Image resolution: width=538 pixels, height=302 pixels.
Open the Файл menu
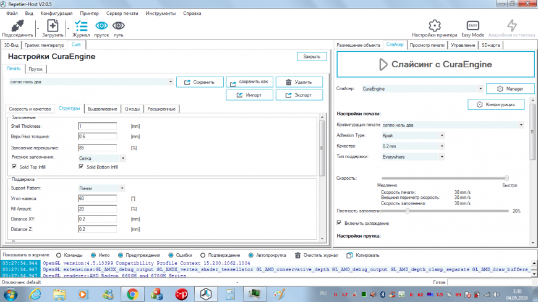tap(12, 14)
